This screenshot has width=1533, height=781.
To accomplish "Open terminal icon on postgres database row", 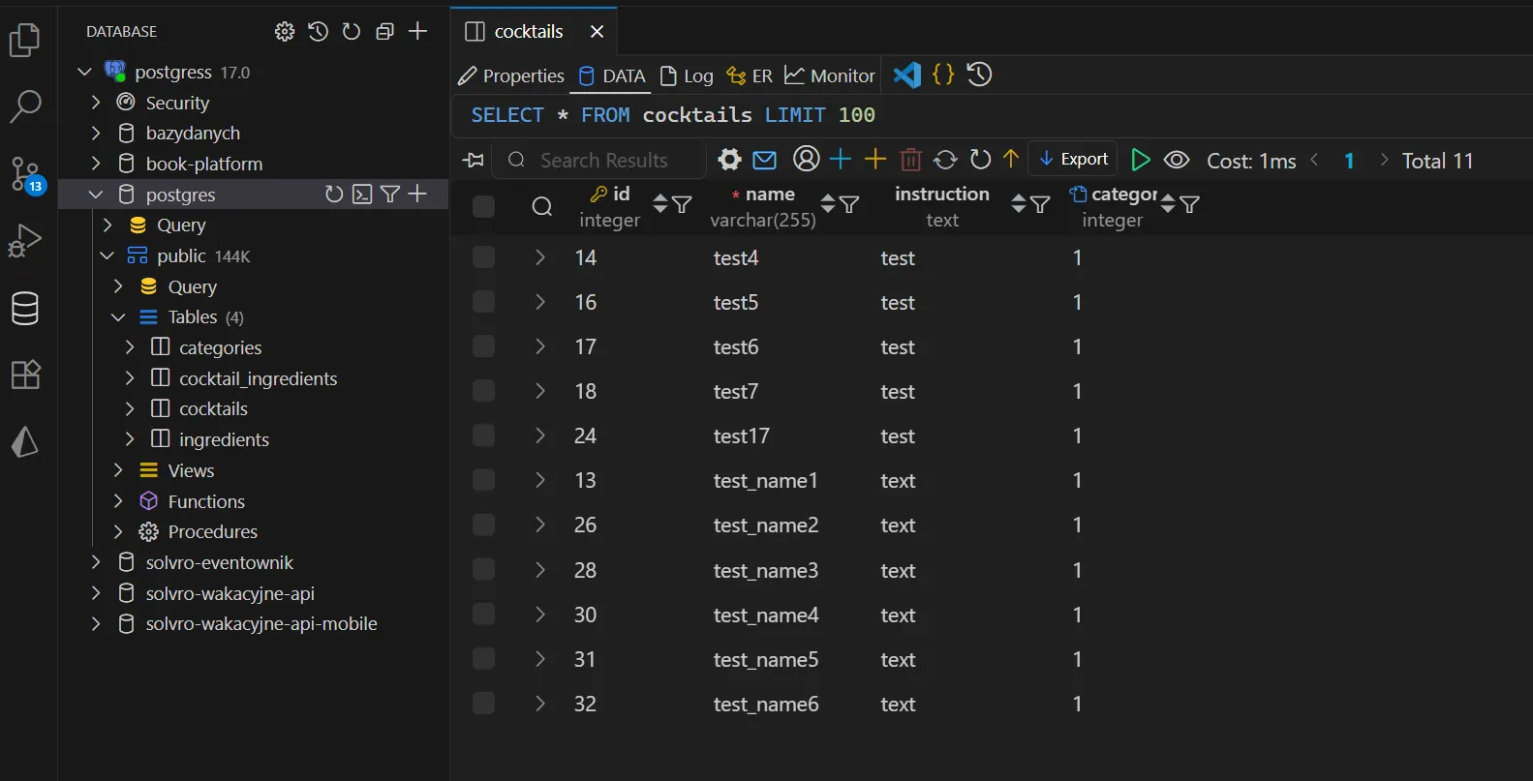I will point(362,195).
